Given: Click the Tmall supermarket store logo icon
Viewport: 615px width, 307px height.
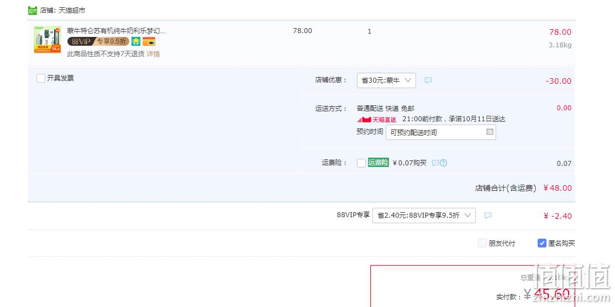Looking at the screenshot, I should [x=33, y=10].
